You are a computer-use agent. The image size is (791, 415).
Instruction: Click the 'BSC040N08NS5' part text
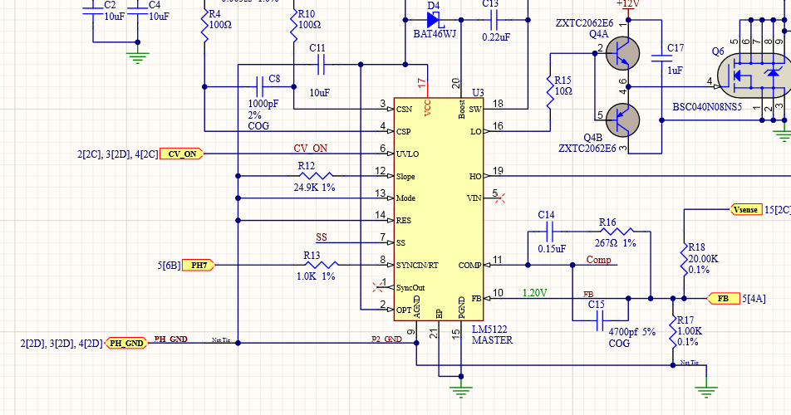pyautogui.click(x=707, y=107)
